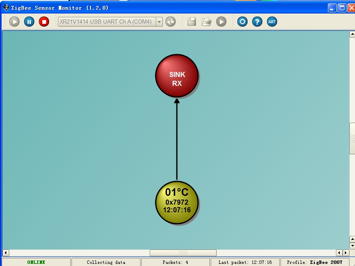Click the horizontal scrollbar left arrow
Screen dimensions: 355x266
pos(6,253)
